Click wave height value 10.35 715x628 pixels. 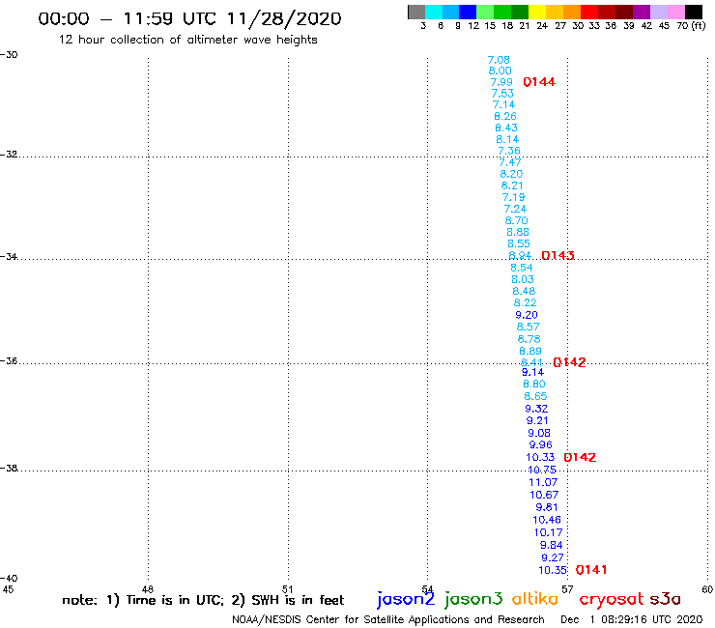(553, 571)
